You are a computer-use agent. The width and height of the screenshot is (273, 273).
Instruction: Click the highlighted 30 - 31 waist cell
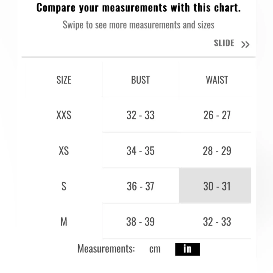point(215,186)
